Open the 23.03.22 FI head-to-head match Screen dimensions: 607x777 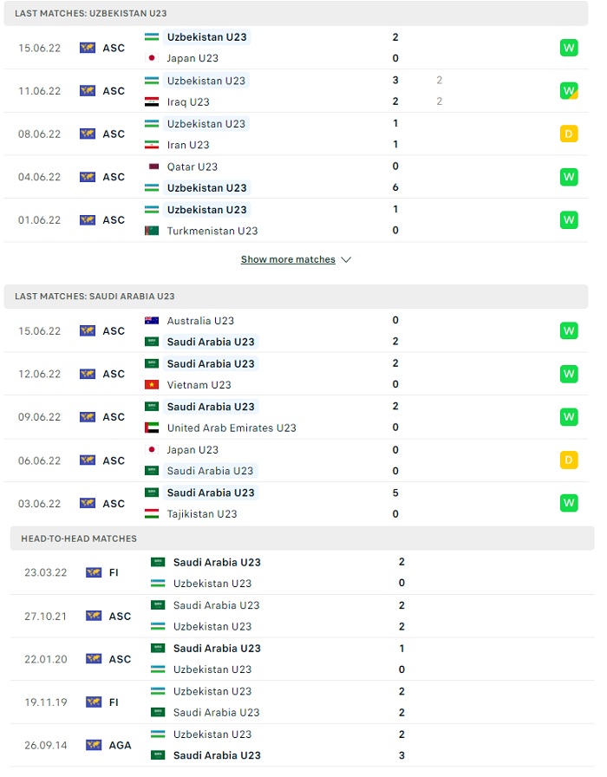(303, 572)
